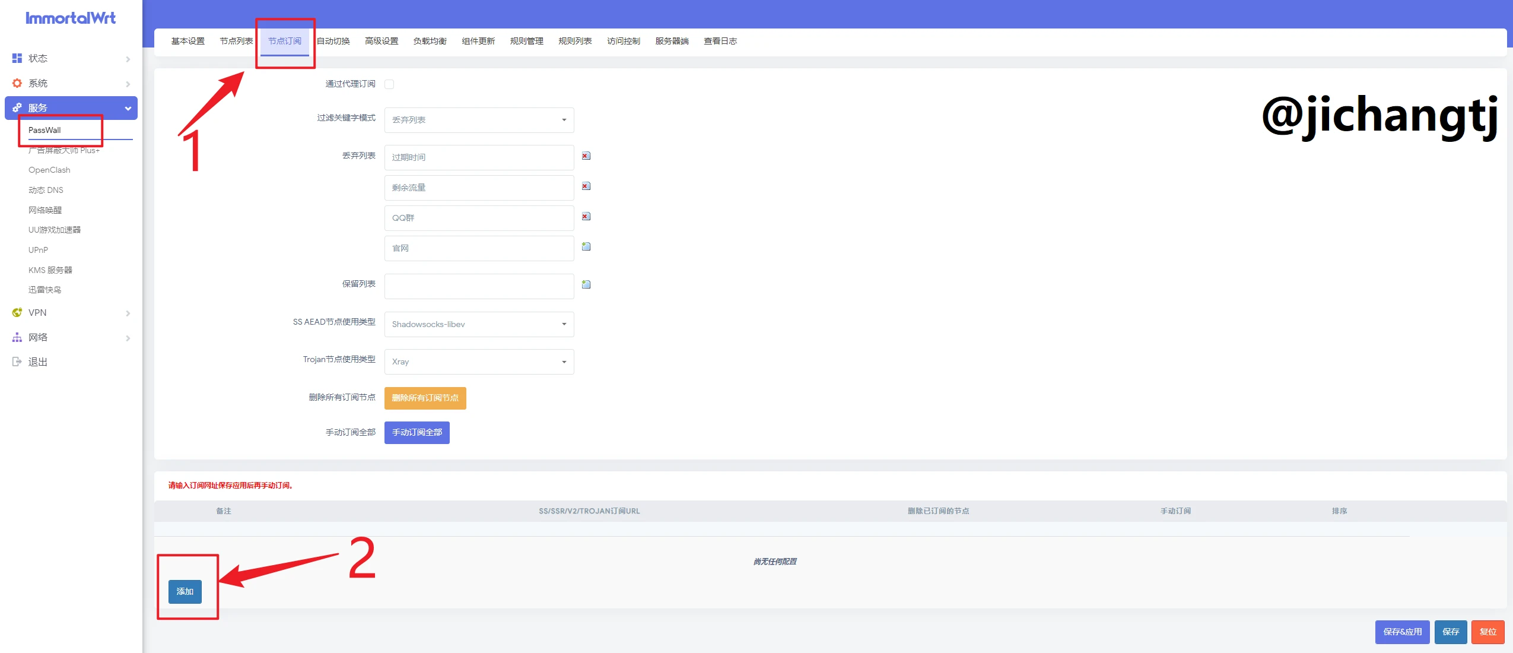Open KMS 服务器 in the sidebar

(50, 270)
